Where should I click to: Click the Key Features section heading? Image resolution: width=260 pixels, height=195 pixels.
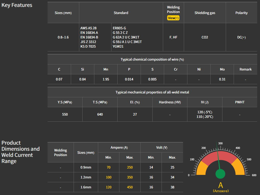coord(17,5)
